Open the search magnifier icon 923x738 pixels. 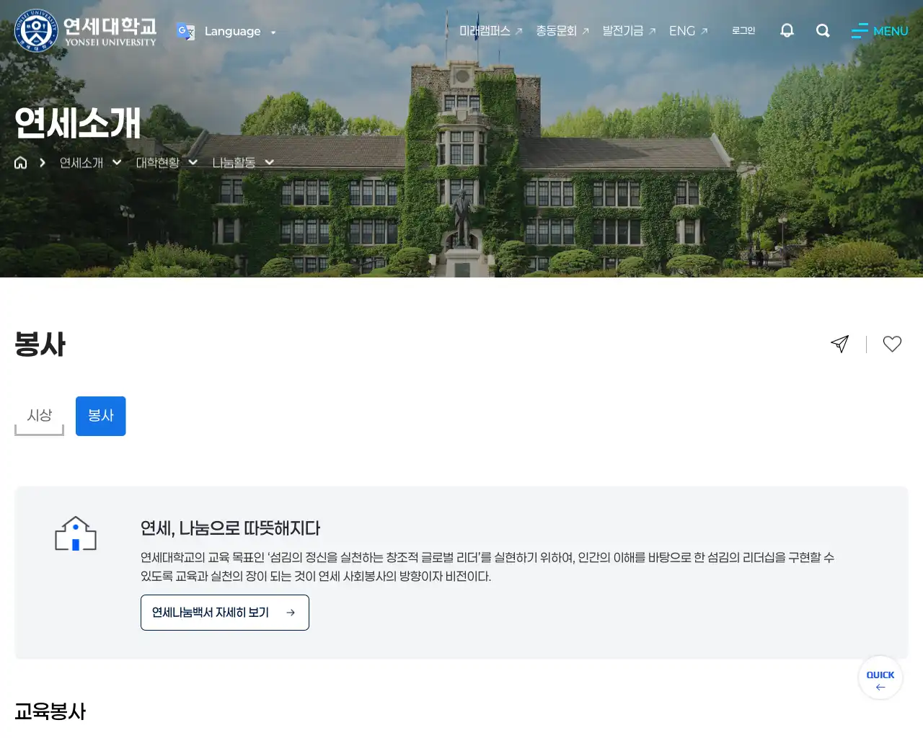pos(823,30)
